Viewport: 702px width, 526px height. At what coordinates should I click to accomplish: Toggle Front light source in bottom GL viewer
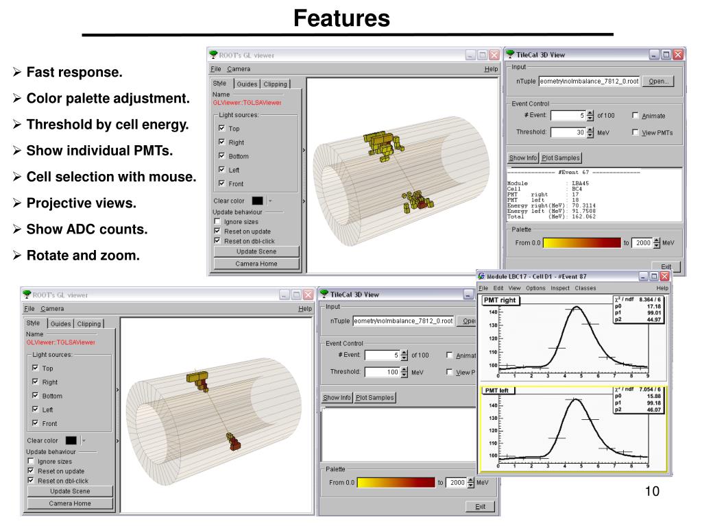(36, 423)
